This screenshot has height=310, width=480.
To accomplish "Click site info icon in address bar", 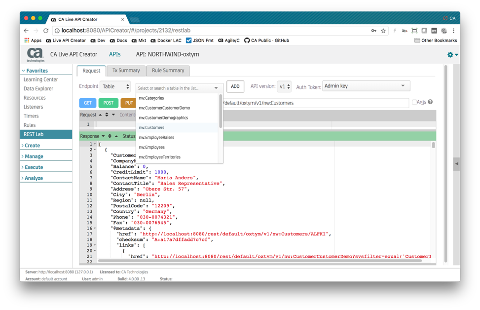I will (57, 31).
